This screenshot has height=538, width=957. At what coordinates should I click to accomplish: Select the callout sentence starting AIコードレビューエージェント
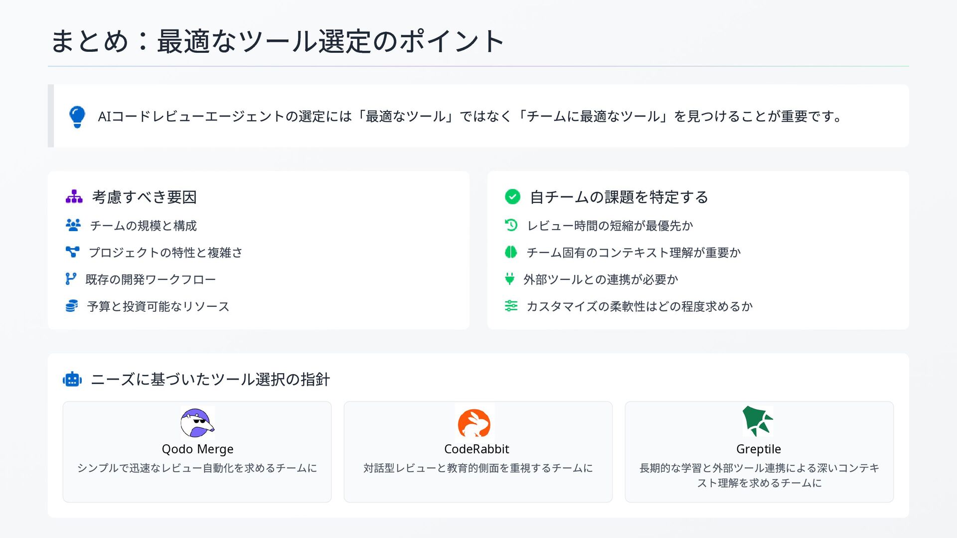point(471,117)
